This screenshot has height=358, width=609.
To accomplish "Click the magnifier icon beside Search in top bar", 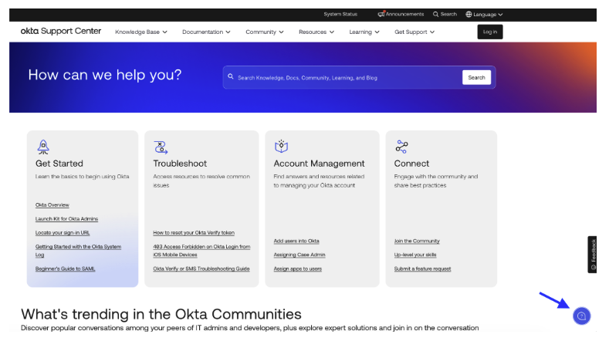I will (436, 15).
